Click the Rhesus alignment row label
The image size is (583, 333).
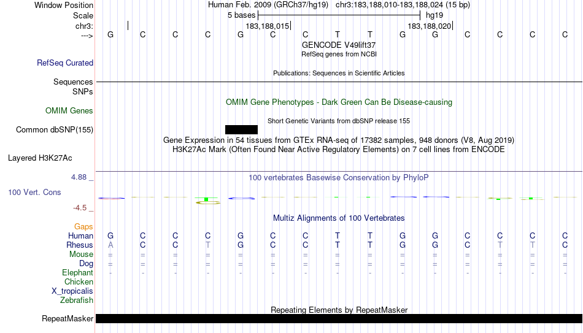pyautogui.click(x=80, y=245)
